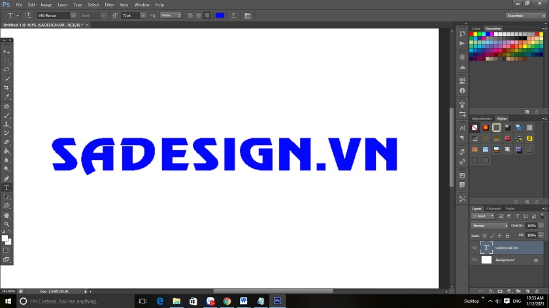Image resolution: width=549 pixels, height=308 pixels.
Task: Switch to the Channels tab
Action: point(493,209)
